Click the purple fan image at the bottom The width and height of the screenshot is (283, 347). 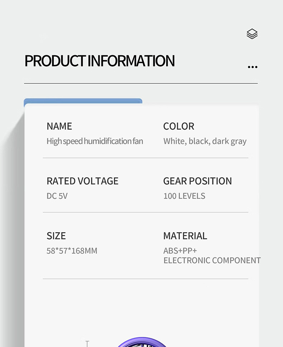click(142, 343)
